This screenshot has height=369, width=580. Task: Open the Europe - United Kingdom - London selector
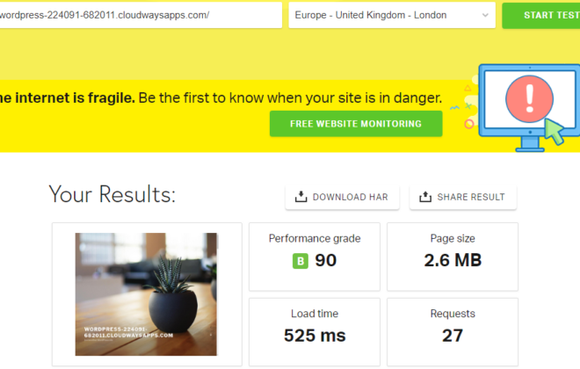[392, 15]
